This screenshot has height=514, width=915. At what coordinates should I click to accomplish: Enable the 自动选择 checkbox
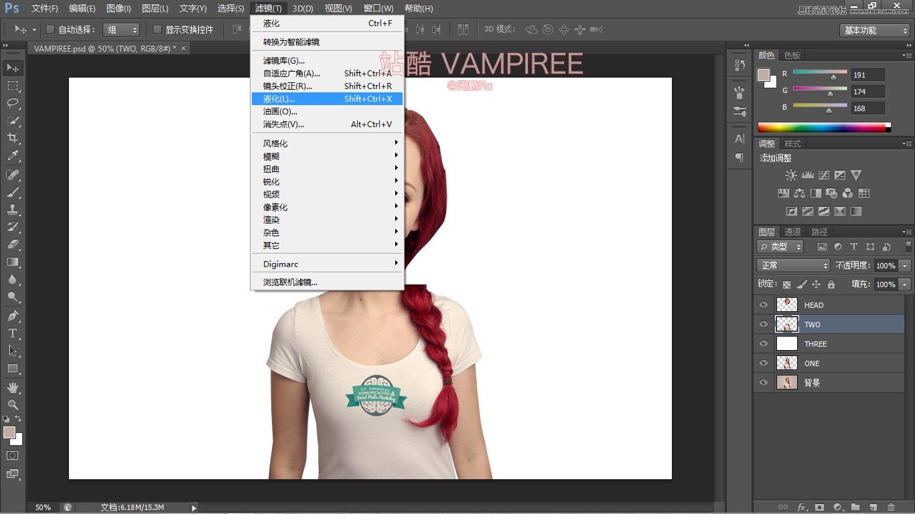pyautogui.click(x=50, y=29)
